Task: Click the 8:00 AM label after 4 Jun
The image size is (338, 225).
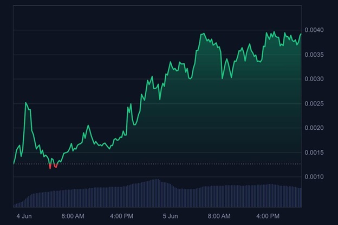Action: click(x=72, y=216)
